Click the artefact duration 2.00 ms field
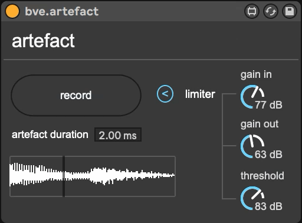 [x=118, y=135]
